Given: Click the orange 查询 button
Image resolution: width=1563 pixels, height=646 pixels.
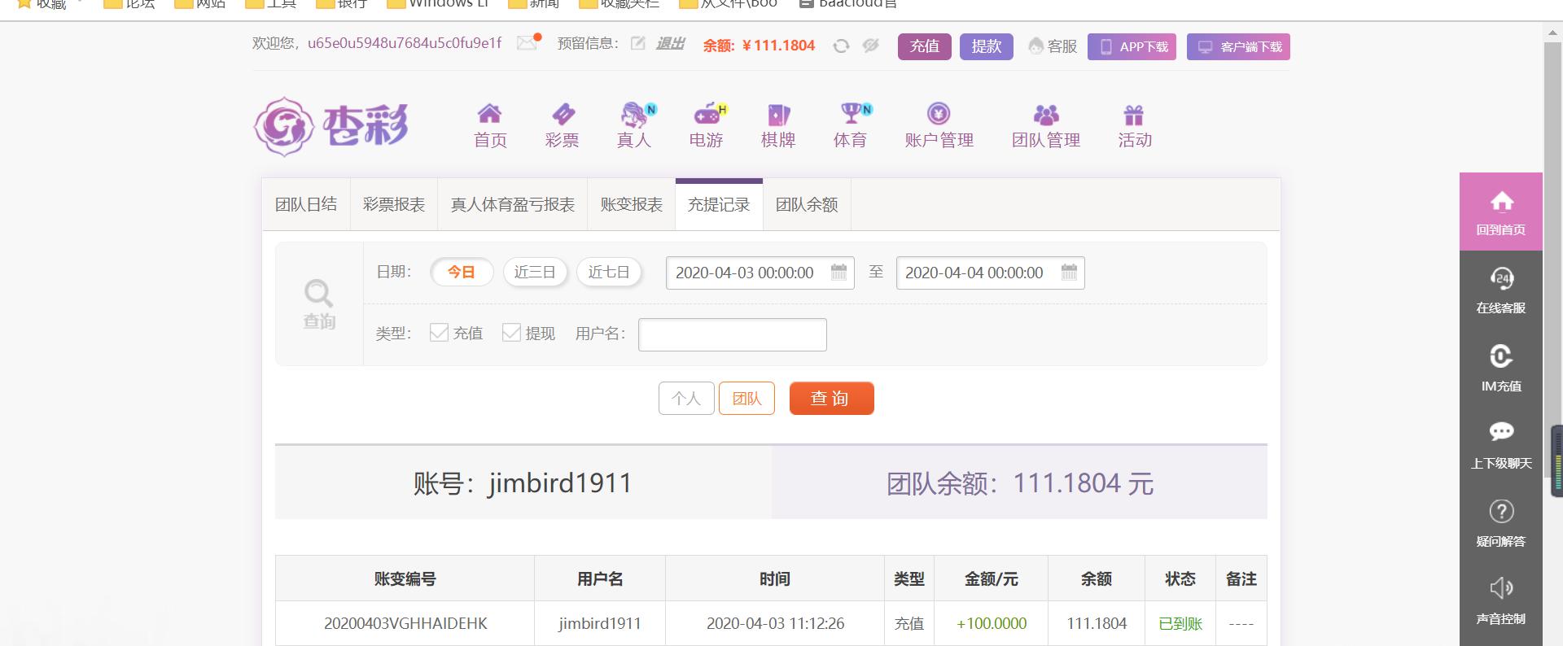Looking at the screenshot, I should coord(831,398).
